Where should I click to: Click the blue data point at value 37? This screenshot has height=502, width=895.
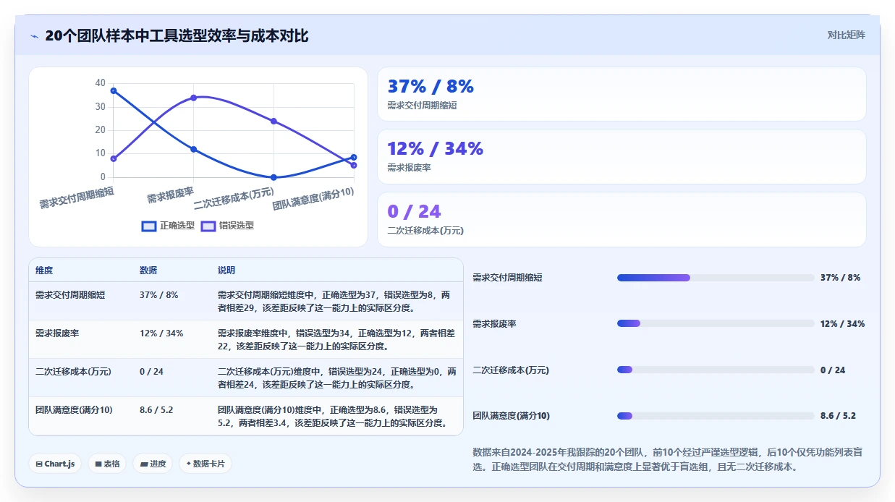[x=114, y=90]
